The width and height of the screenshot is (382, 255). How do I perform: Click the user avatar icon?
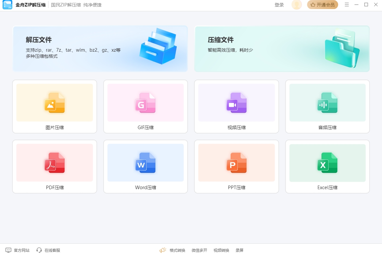pyautogui.click(x=296, y=5)
